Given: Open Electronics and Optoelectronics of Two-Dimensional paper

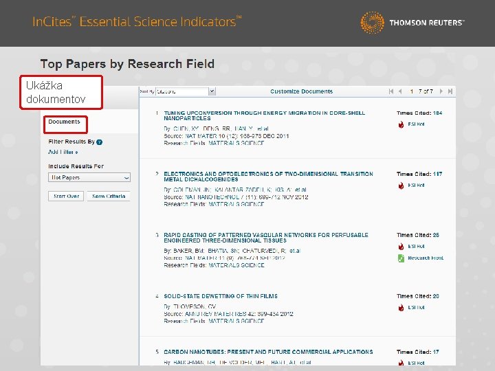Looking at the screenshot, I should [x=268, y=177].
